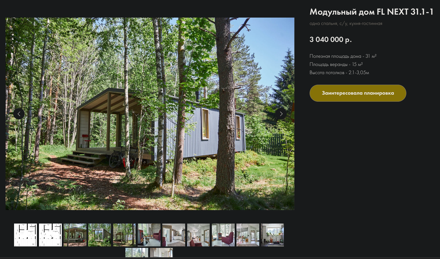Click the main forest house photo
This screenshot has width=440, height=259.
[150, 114]
